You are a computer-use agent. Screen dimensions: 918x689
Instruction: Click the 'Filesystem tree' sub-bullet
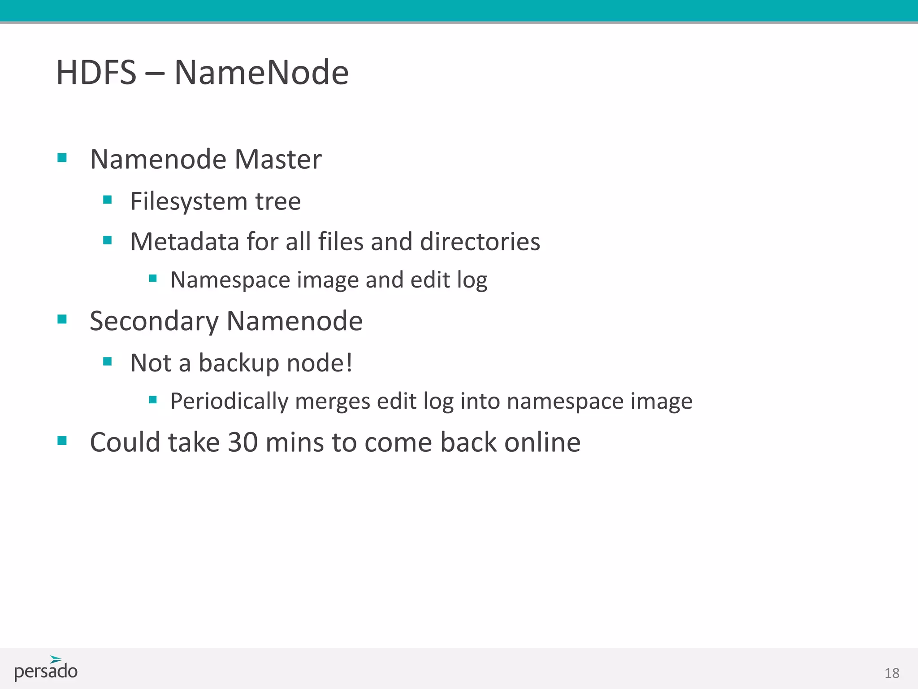coord(216,201)
